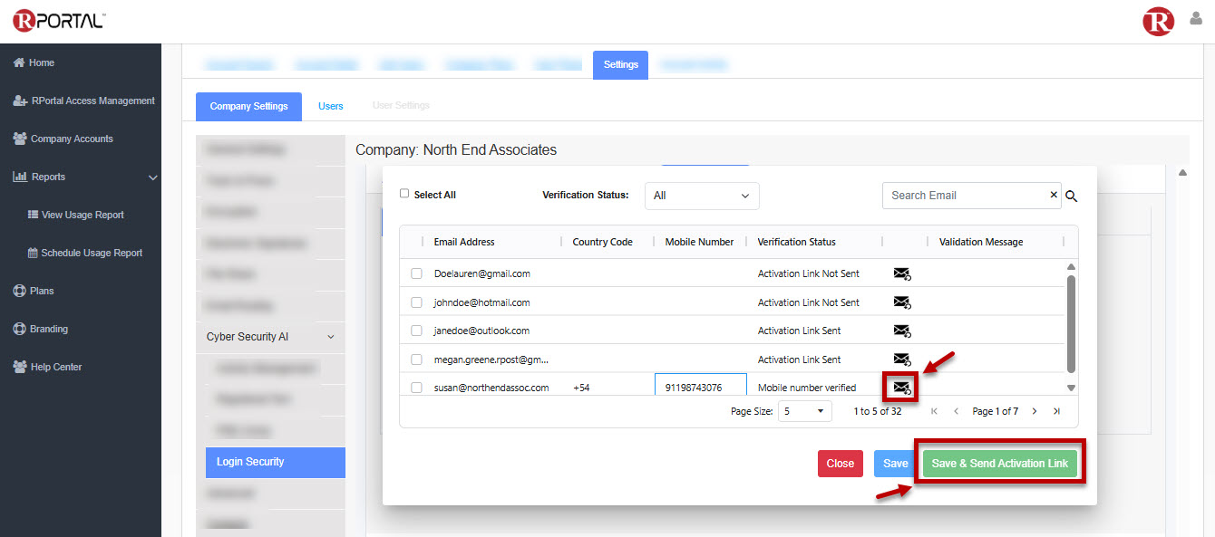Screen dimensions: 1215x537
Task: Send activation link to janedoe@outlook.com
Action: point(901,331)
